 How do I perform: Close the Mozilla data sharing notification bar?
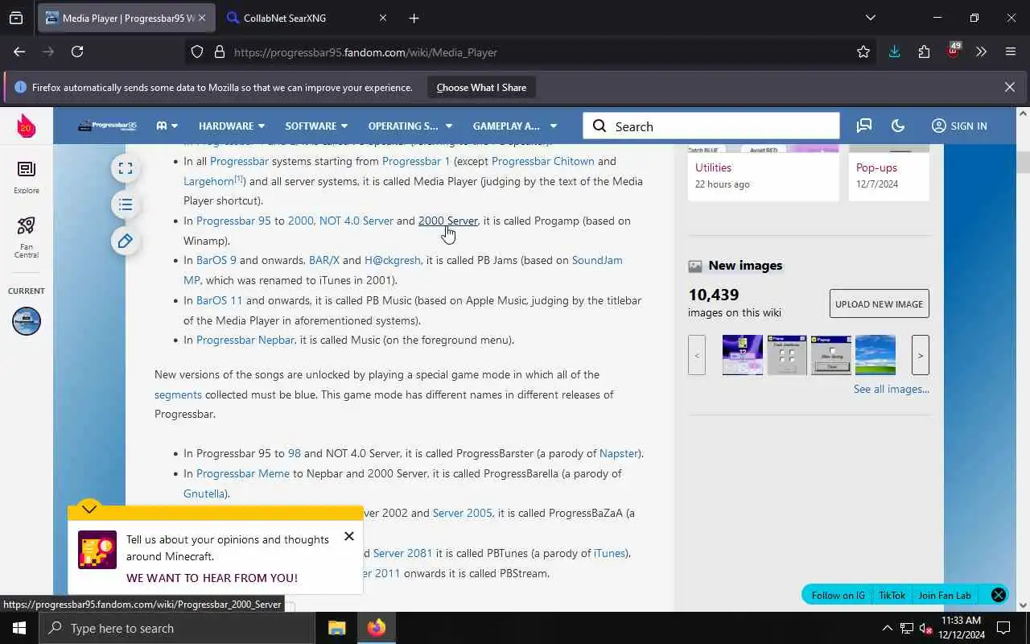click(1009, 87)
